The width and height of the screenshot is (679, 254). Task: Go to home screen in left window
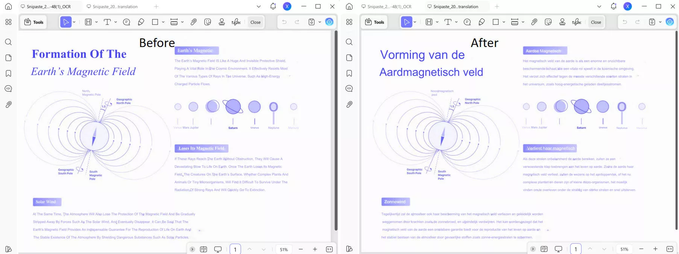point(8,6)
